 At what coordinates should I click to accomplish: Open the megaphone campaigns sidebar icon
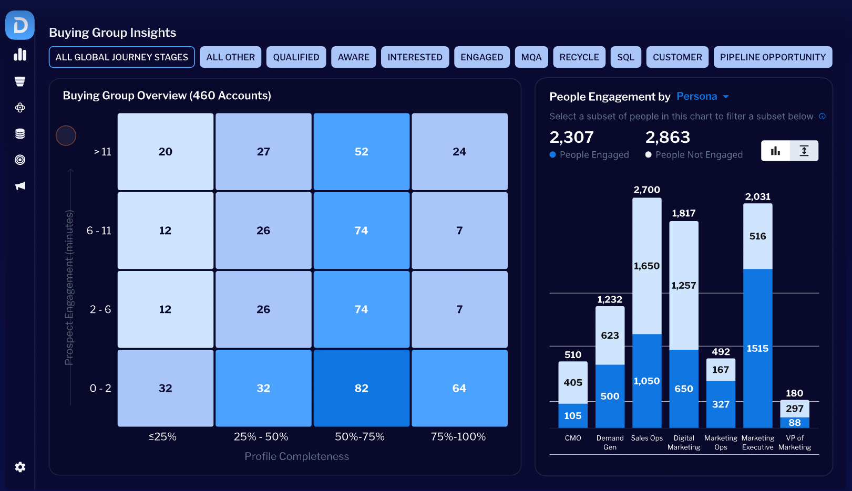pos(20,186)
